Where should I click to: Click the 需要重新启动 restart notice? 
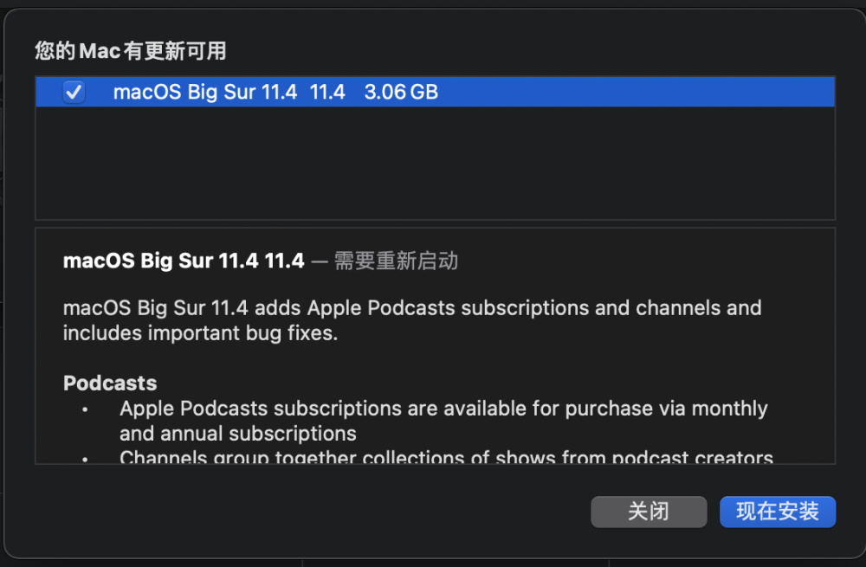click(396, 261)
